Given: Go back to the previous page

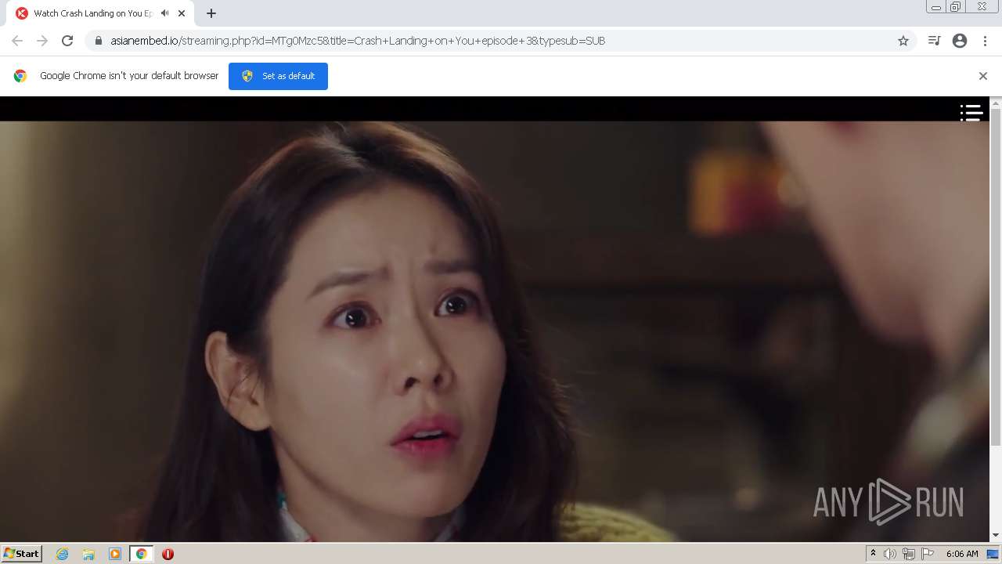Looking at the screenshot, I should pyautogui.click(x=17, y=41).
